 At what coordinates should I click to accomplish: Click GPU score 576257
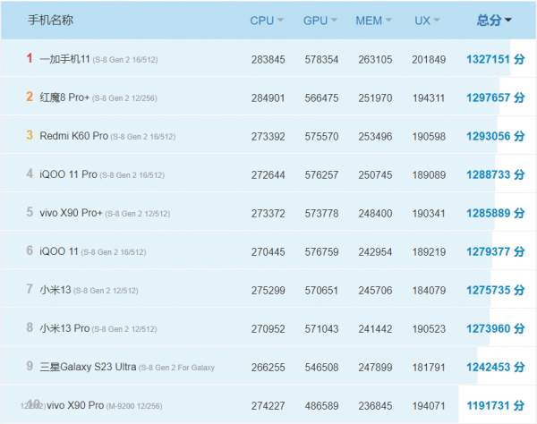tap(321, 174)
